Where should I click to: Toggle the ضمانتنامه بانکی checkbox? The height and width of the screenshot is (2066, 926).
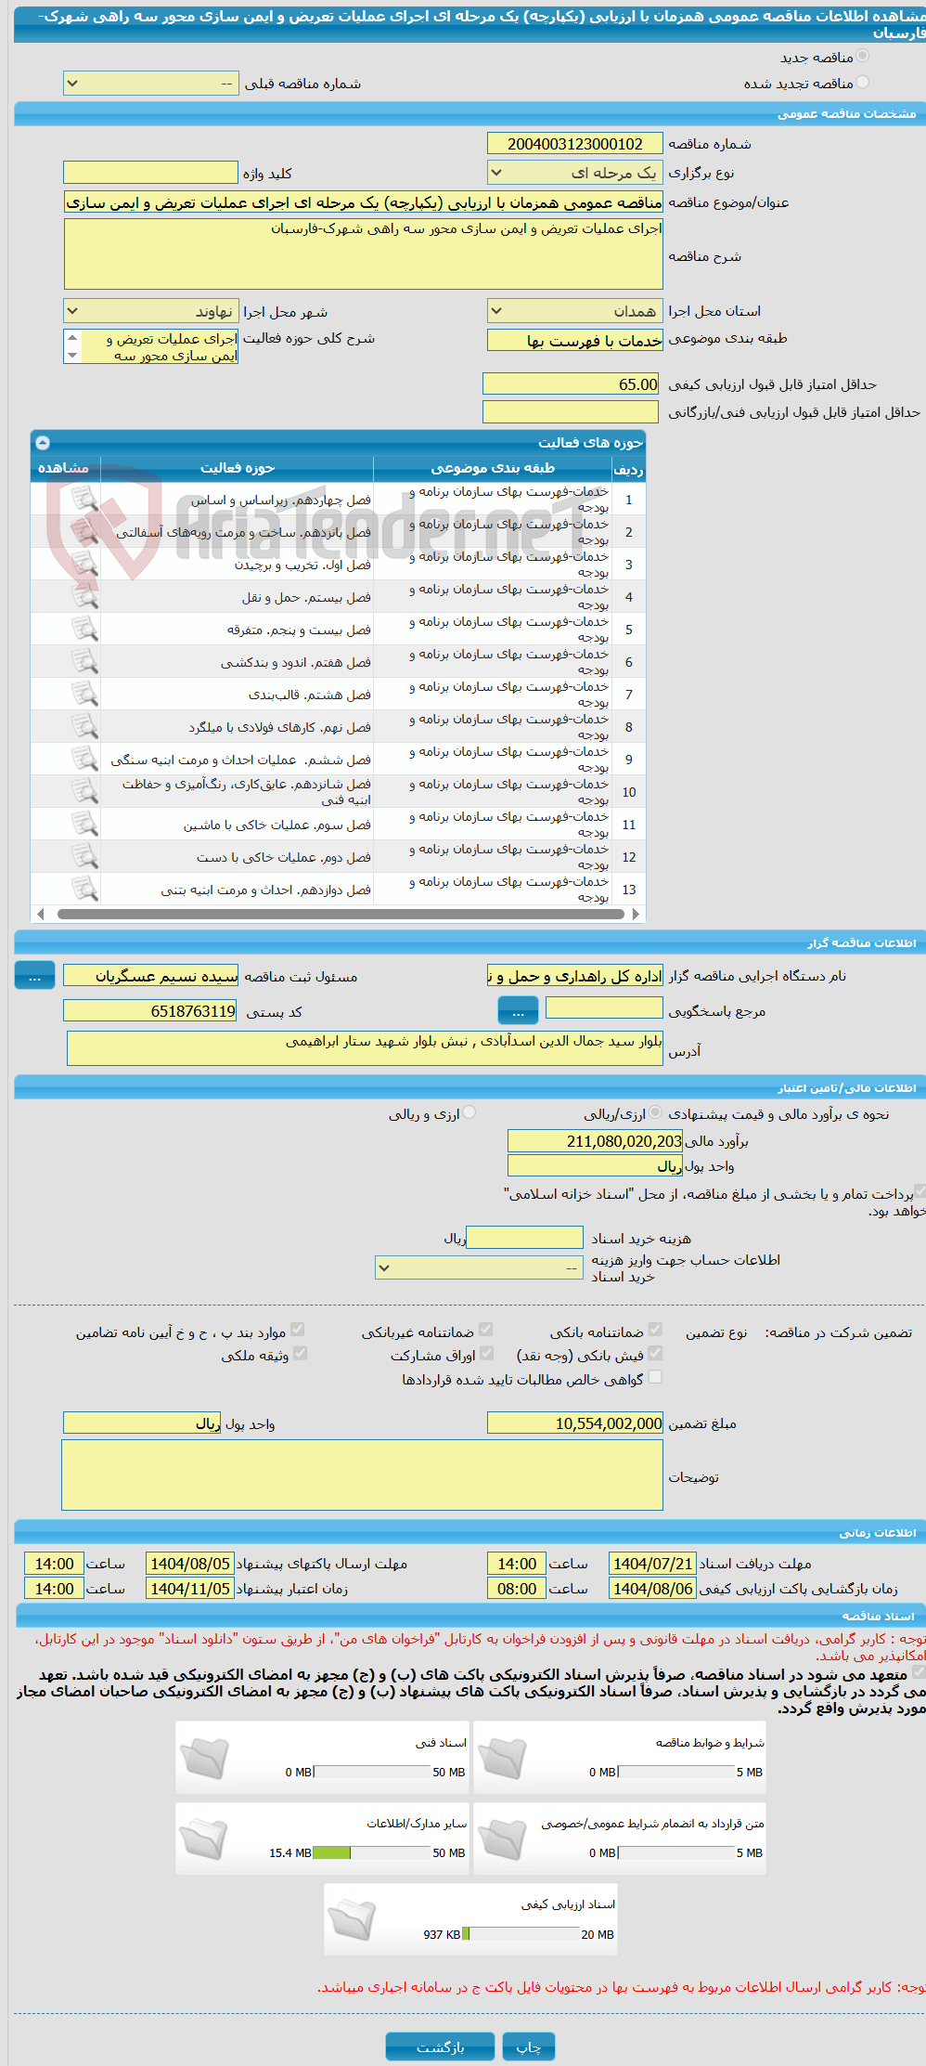tap(655, 1330)
